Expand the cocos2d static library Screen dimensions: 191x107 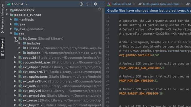[x=15, y=57]
